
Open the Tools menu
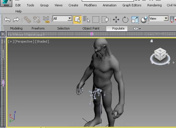coord(30,5)
